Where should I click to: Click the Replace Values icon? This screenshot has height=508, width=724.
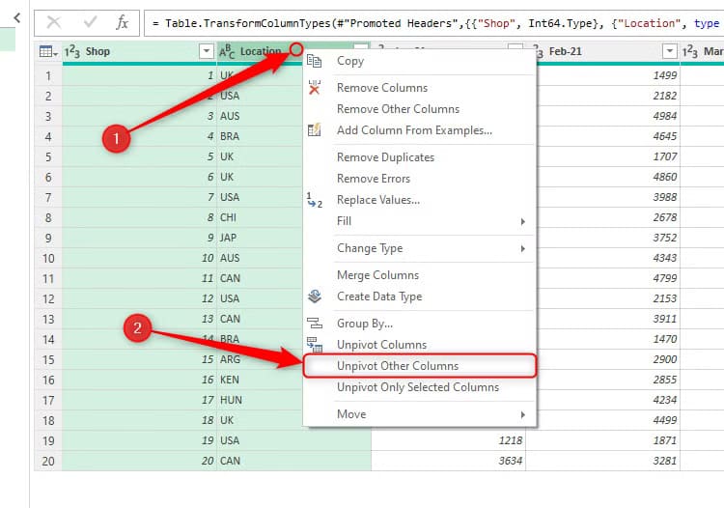314,200
